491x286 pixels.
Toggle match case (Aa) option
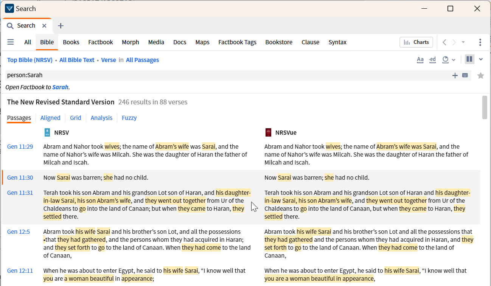click(x=420, y=59)
